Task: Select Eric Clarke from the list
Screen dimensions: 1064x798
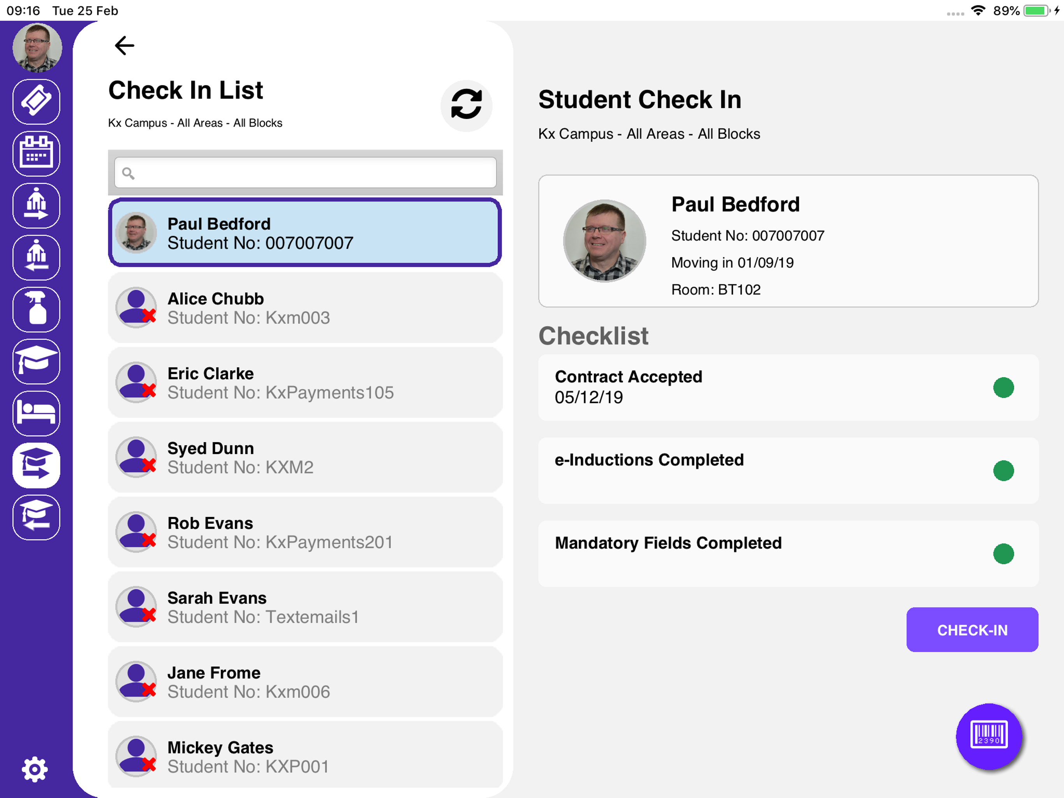Action: (305, 383)
